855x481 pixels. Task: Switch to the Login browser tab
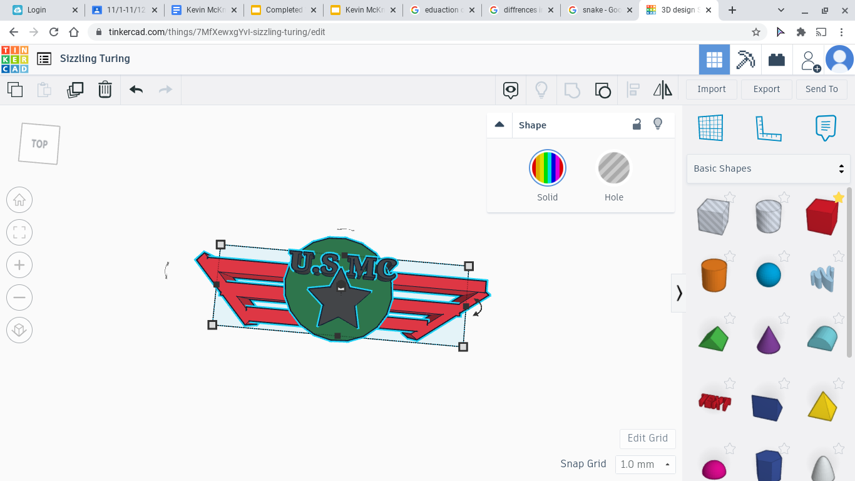pos(46,10)
